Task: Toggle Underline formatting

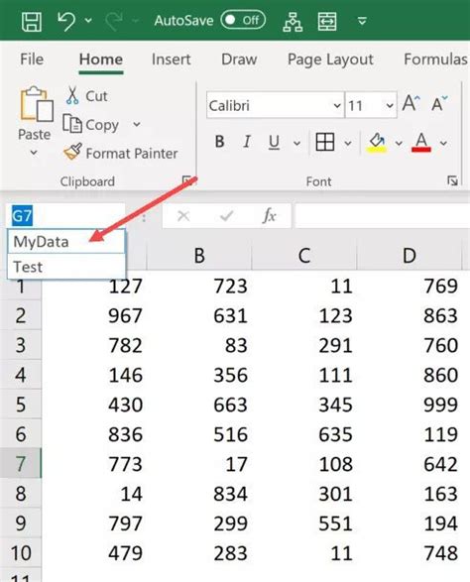Action: coord(274,142)
